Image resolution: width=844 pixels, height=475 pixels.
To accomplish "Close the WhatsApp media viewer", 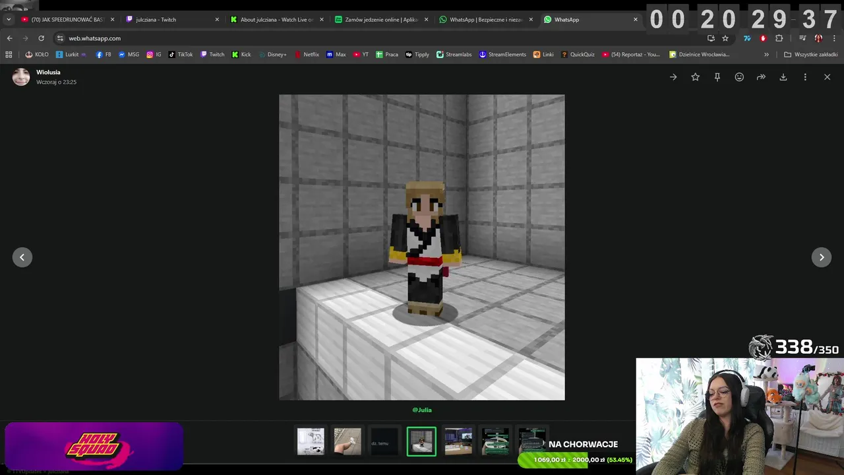I will point(827,77).
